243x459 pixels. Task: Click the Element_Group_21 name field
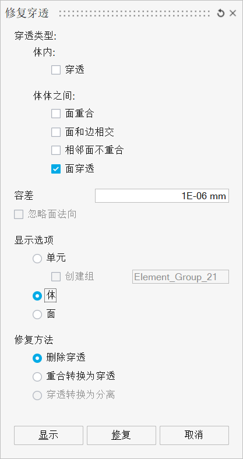(x=181, y=277)
